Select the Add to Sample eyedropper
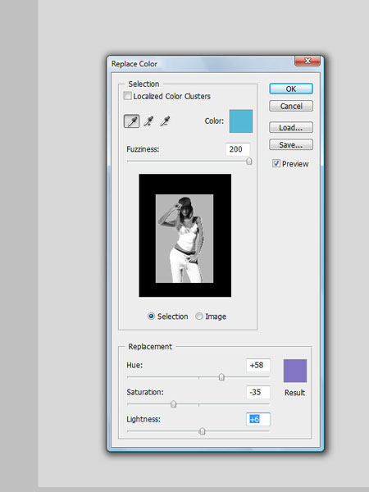369x492 pixels. tap(148, 121)
